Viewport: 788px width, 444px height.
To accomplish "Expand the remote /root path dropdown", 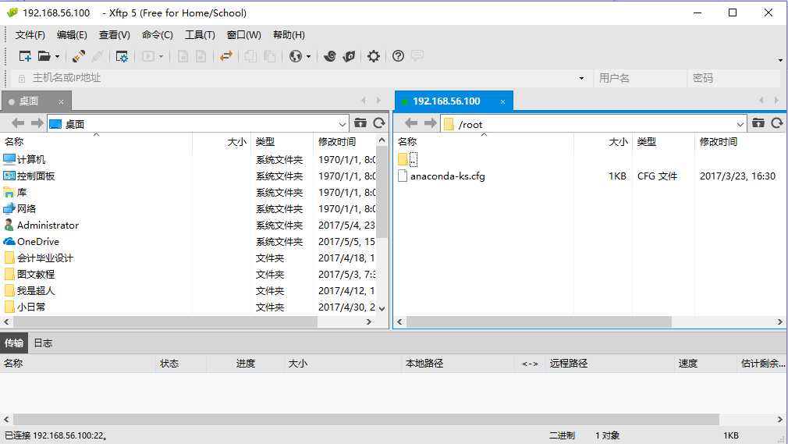I will (740, 124).
